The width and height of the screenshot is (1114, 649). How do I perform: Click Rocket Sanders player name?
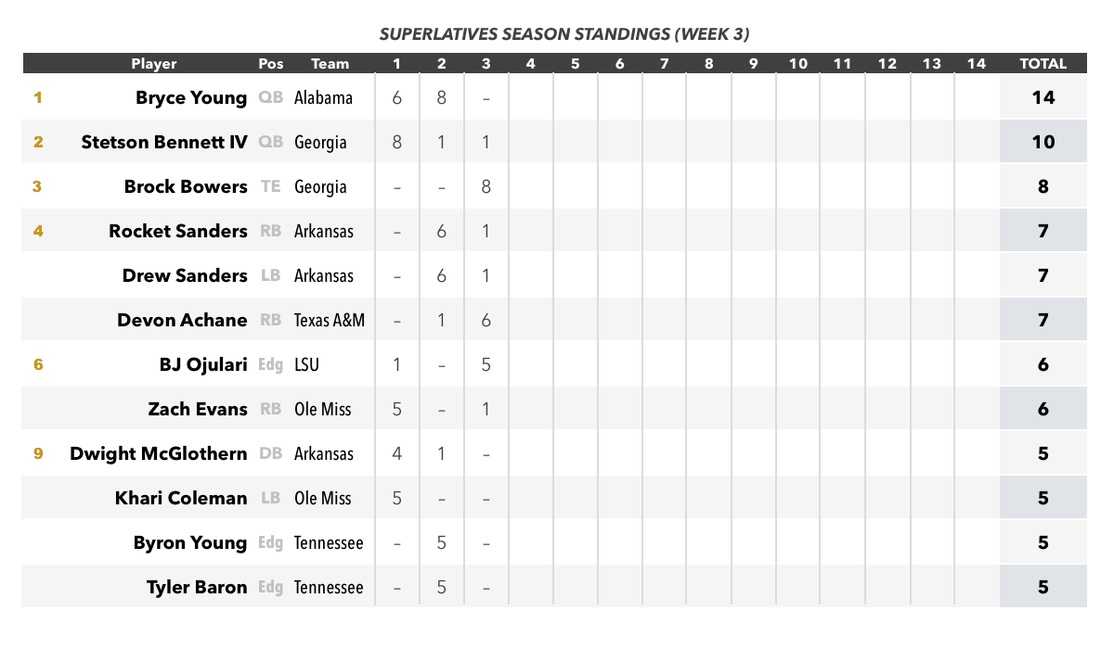pos(178,231)
